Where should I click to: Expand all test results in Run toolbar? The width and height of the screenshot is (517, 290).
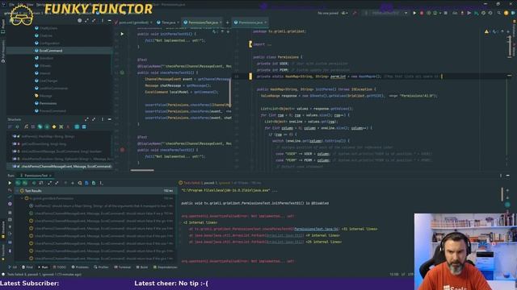tap(49, 183)
